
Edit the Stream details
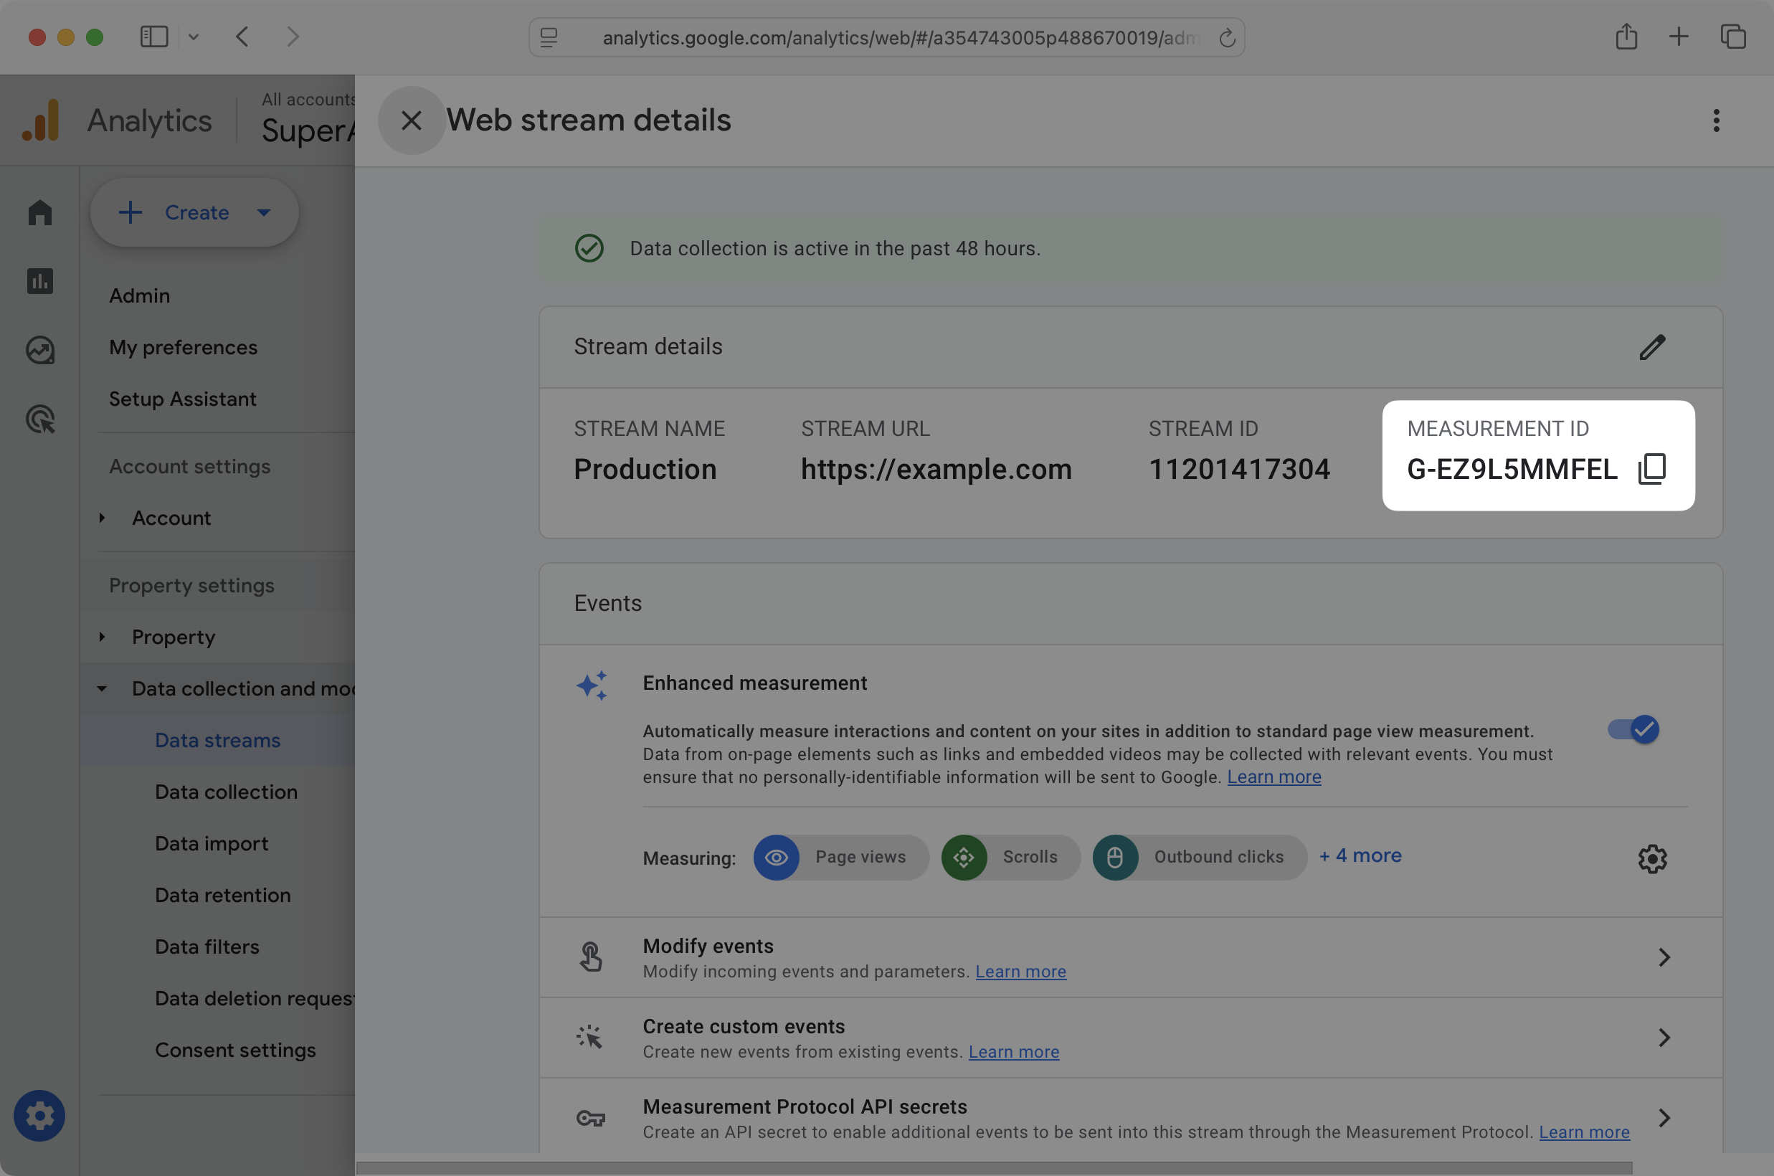pyautogui.click(x=1652, y=346)
